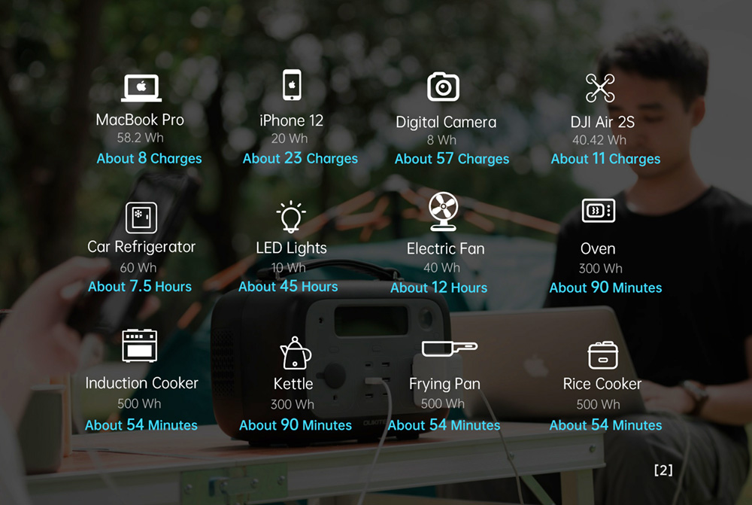Click the '20 Wh' value under iPhone 12

[290, 138]
